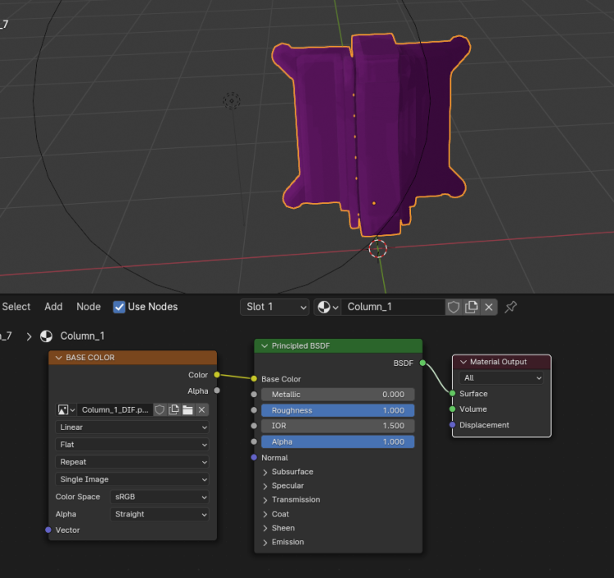Toggle fake user shield for Column_1_DIF image
Screen dimensions: 614x578
[160, 409]
